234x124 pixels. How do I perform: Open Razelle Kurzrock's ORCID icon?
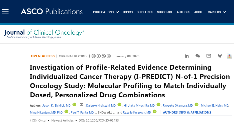(155, 112)
